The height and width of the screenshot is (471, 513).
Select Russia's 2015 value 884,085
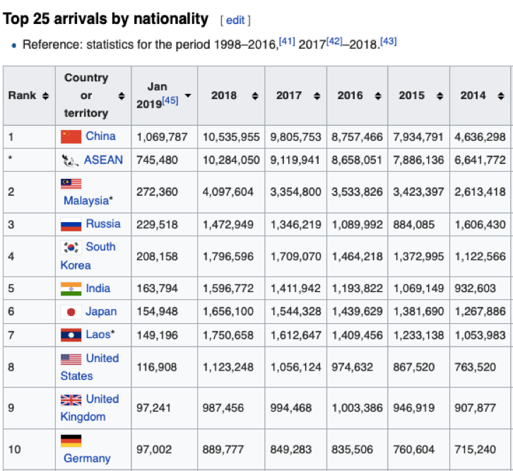(414, 225)
